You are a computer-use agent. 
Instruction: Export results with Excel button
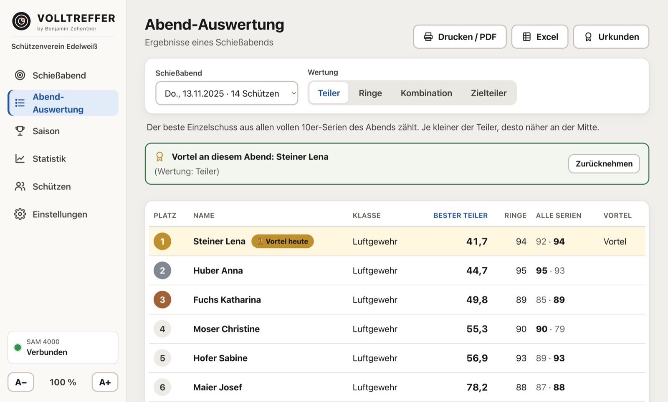coord(540,37)
